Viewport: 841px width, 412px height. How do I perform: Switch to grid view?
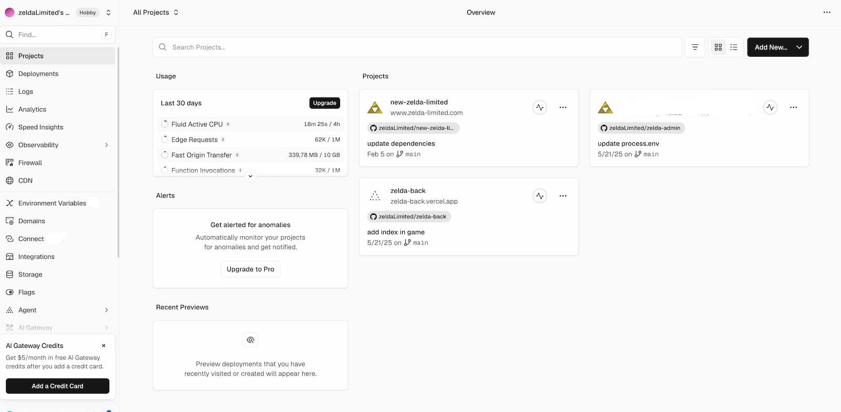[x=718, y=47]
